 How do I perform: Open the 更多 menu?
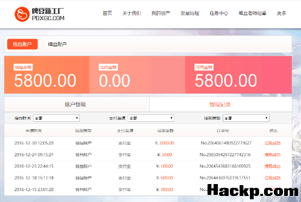click(x=281, y=13)
